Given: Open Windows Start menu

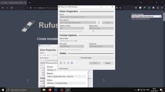Looking at the screenshot, I should tap(3, 90).
